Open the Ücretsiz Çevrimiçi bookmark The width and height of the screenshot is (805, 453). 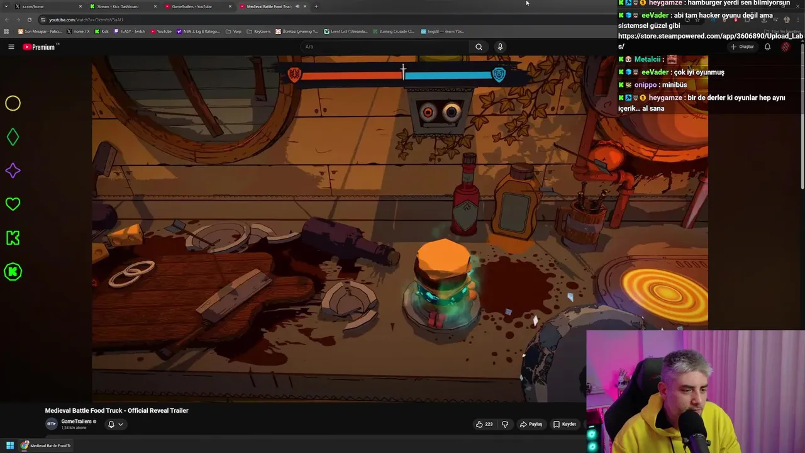click(x=297, y=31)
